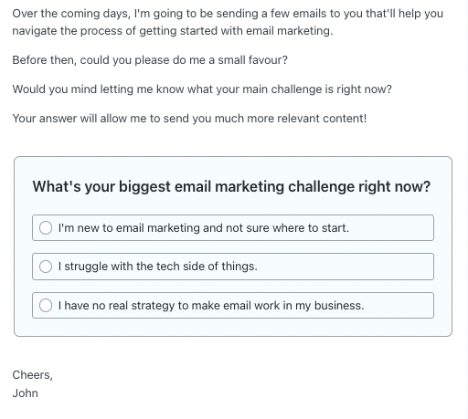Screen dimensions: 468x419
Task: Click the blank area right of "tech side of things."
Action: [345, 267]
